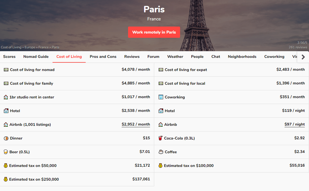Open the Forum tab
Viewport: 309px width, 191px height.
point(153,57)
